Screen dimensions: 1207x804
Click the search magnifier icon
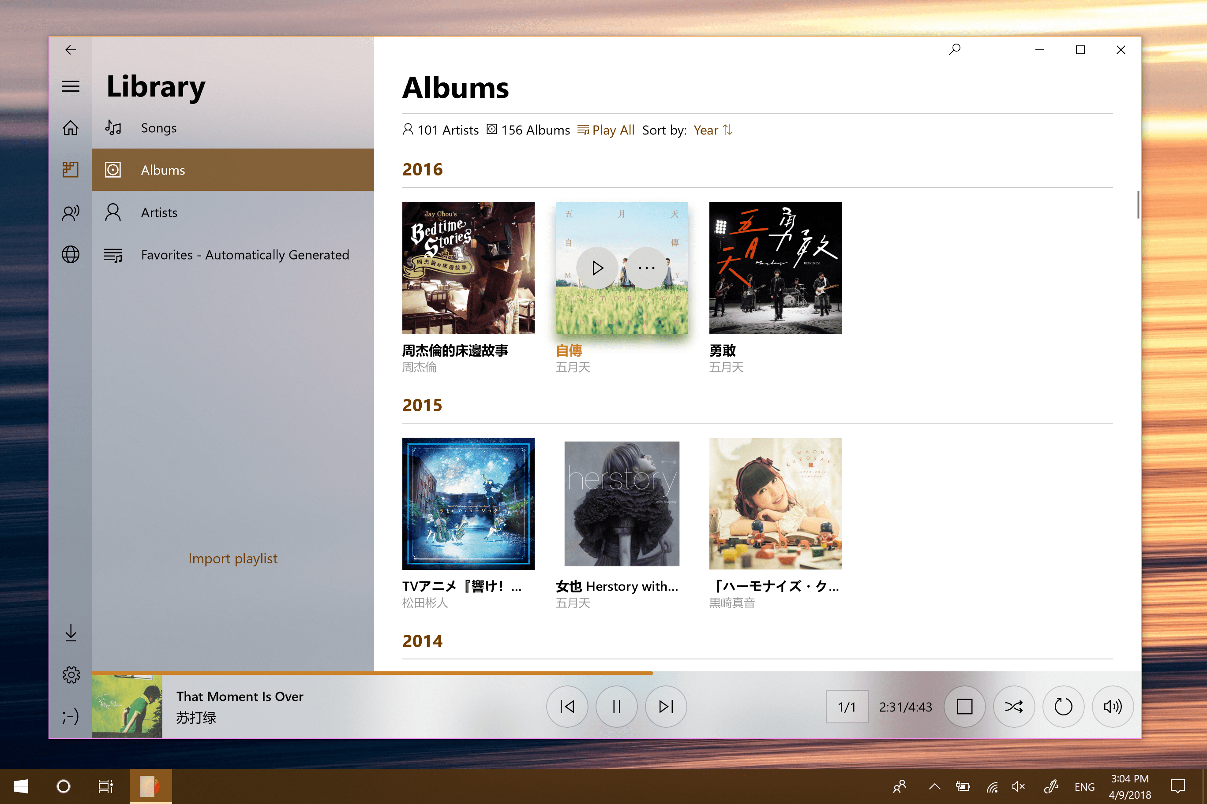coord(954,50)
